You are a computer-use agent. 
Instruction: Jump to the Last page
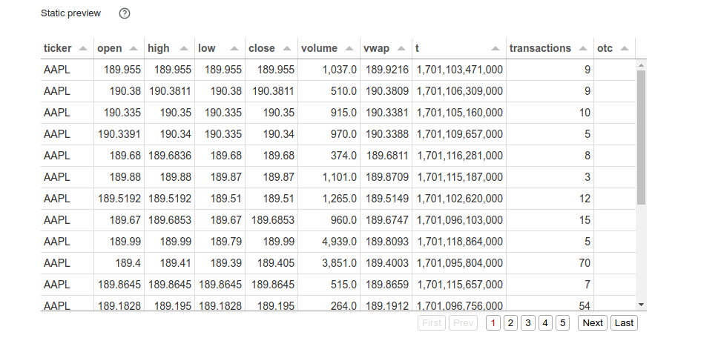click(x=624, y=322)
